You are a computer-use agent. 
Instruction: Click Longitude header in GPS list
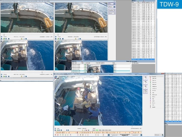(147, 2)
